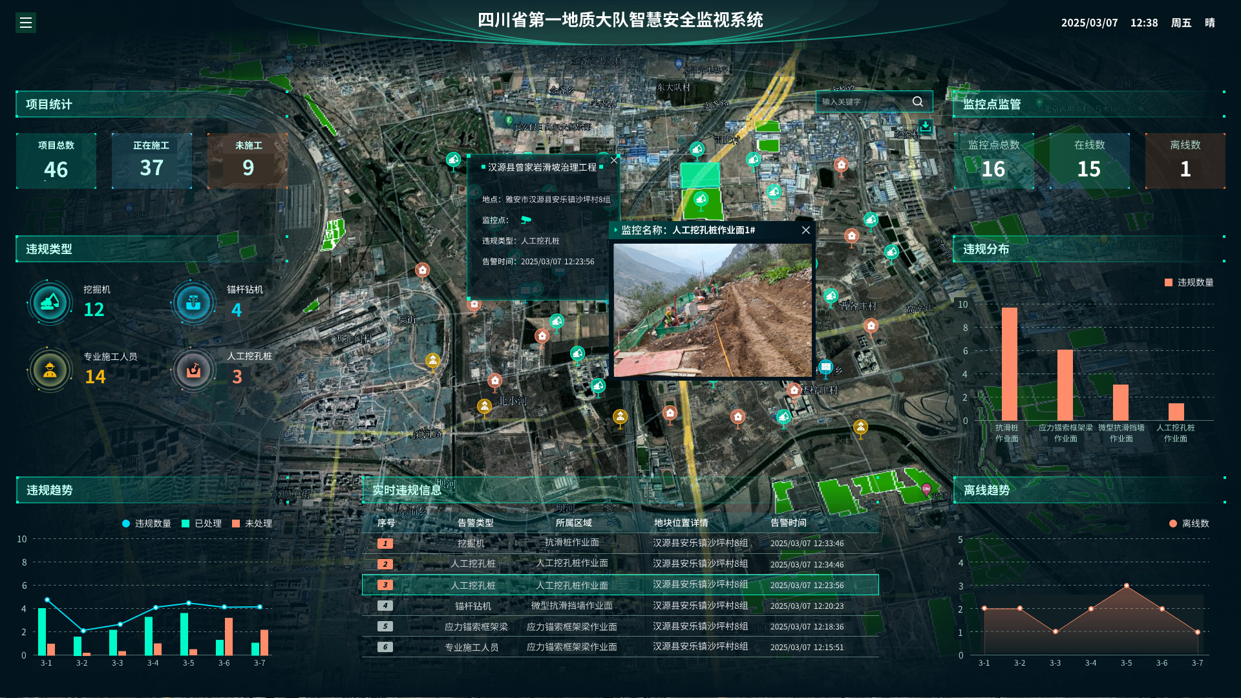The height and width of the screenshot is (698, 1241).
Task: Click the 告警时间 column header
Action: tap(789, 523)
